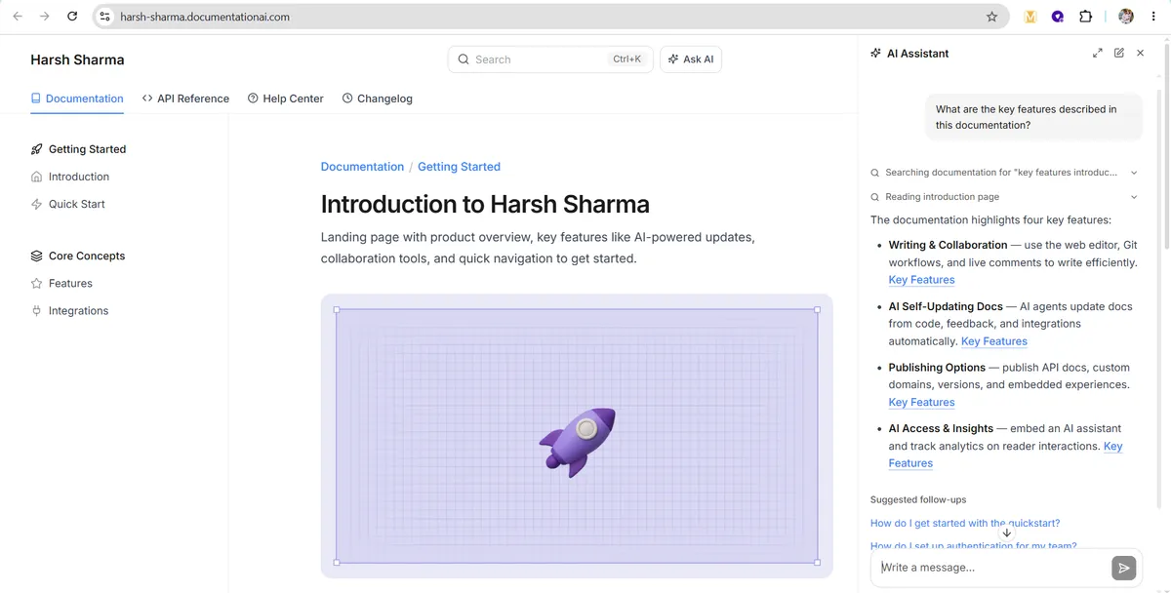Click the Getting Started rocket icon in sidebar

37,149
